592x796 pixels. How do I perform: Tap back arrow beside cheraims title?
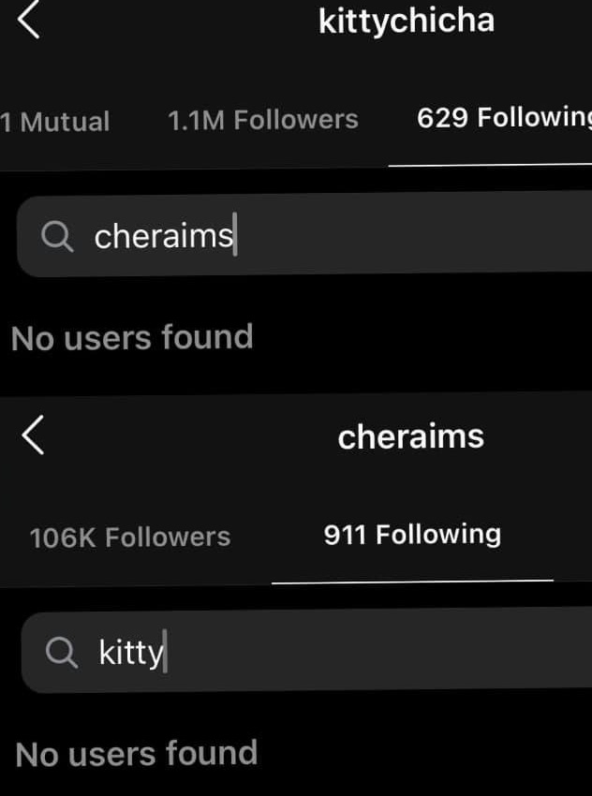point(32,436)
